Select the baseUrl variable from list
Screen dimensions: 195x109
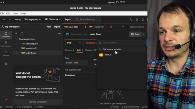tap(122, 55)
